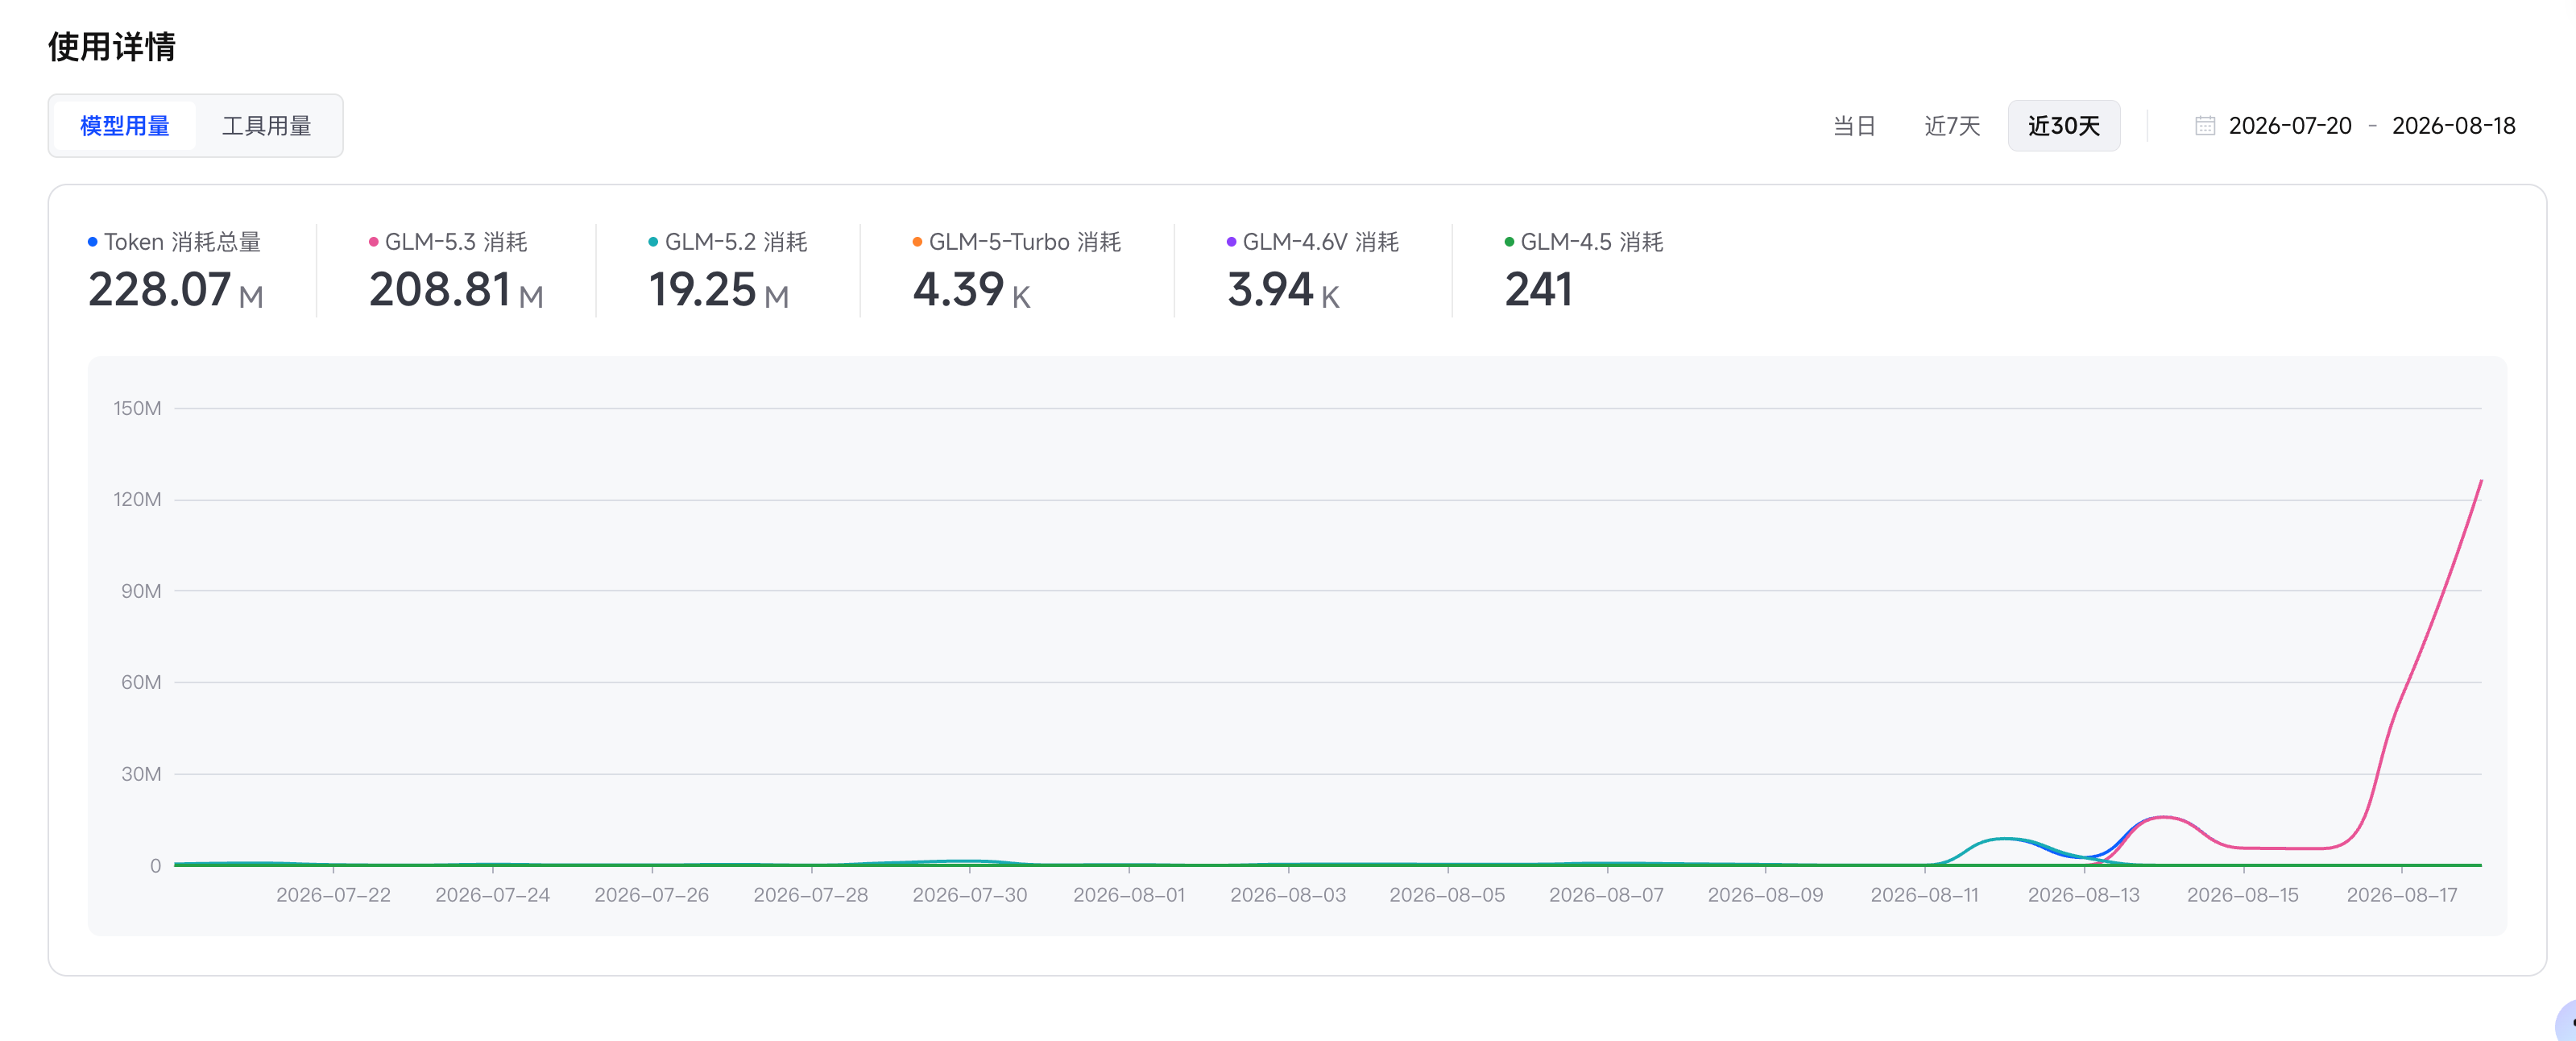Screen dimensions: 2576x1041
Task: Switch to the 模型用量 tab
Action: 125,126
